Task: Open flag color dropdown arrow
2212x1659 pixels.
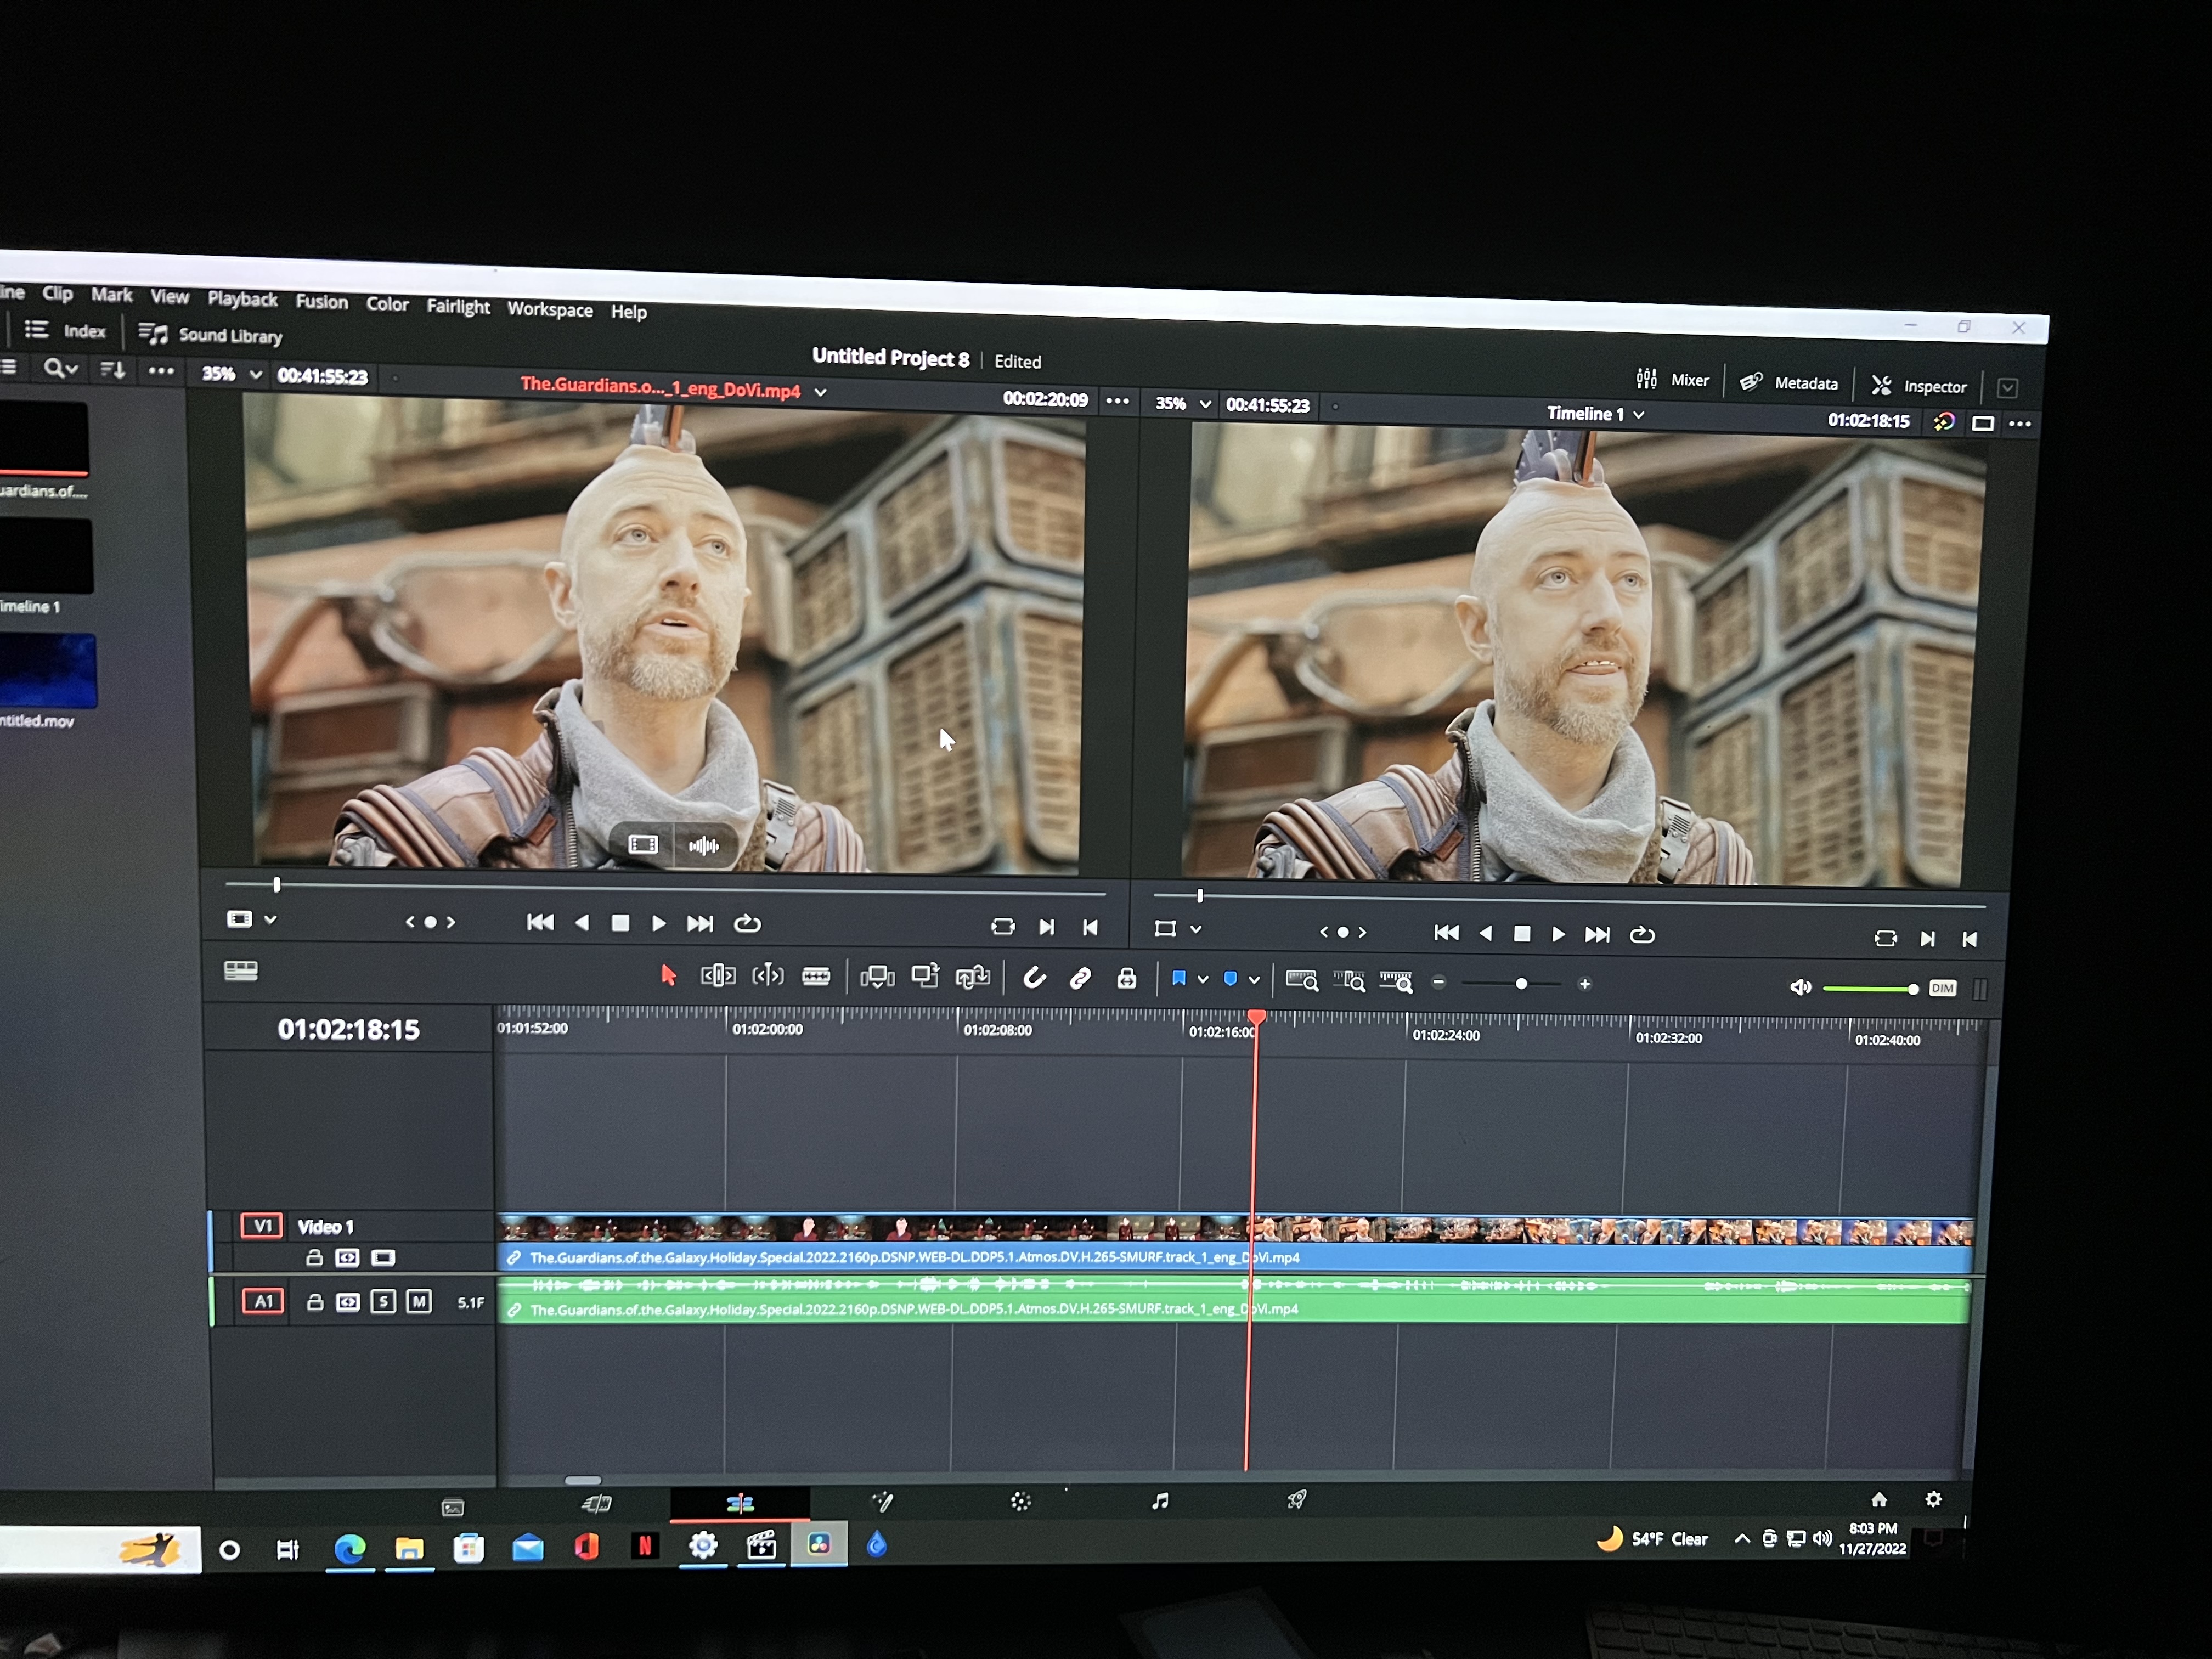Action: click(1203, 980)
